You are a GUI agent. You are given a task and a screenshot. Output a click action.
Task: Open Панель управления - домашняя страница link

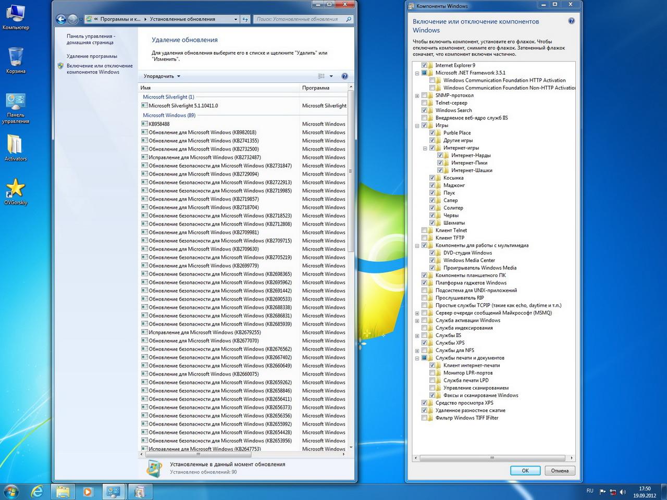point(91,39)
